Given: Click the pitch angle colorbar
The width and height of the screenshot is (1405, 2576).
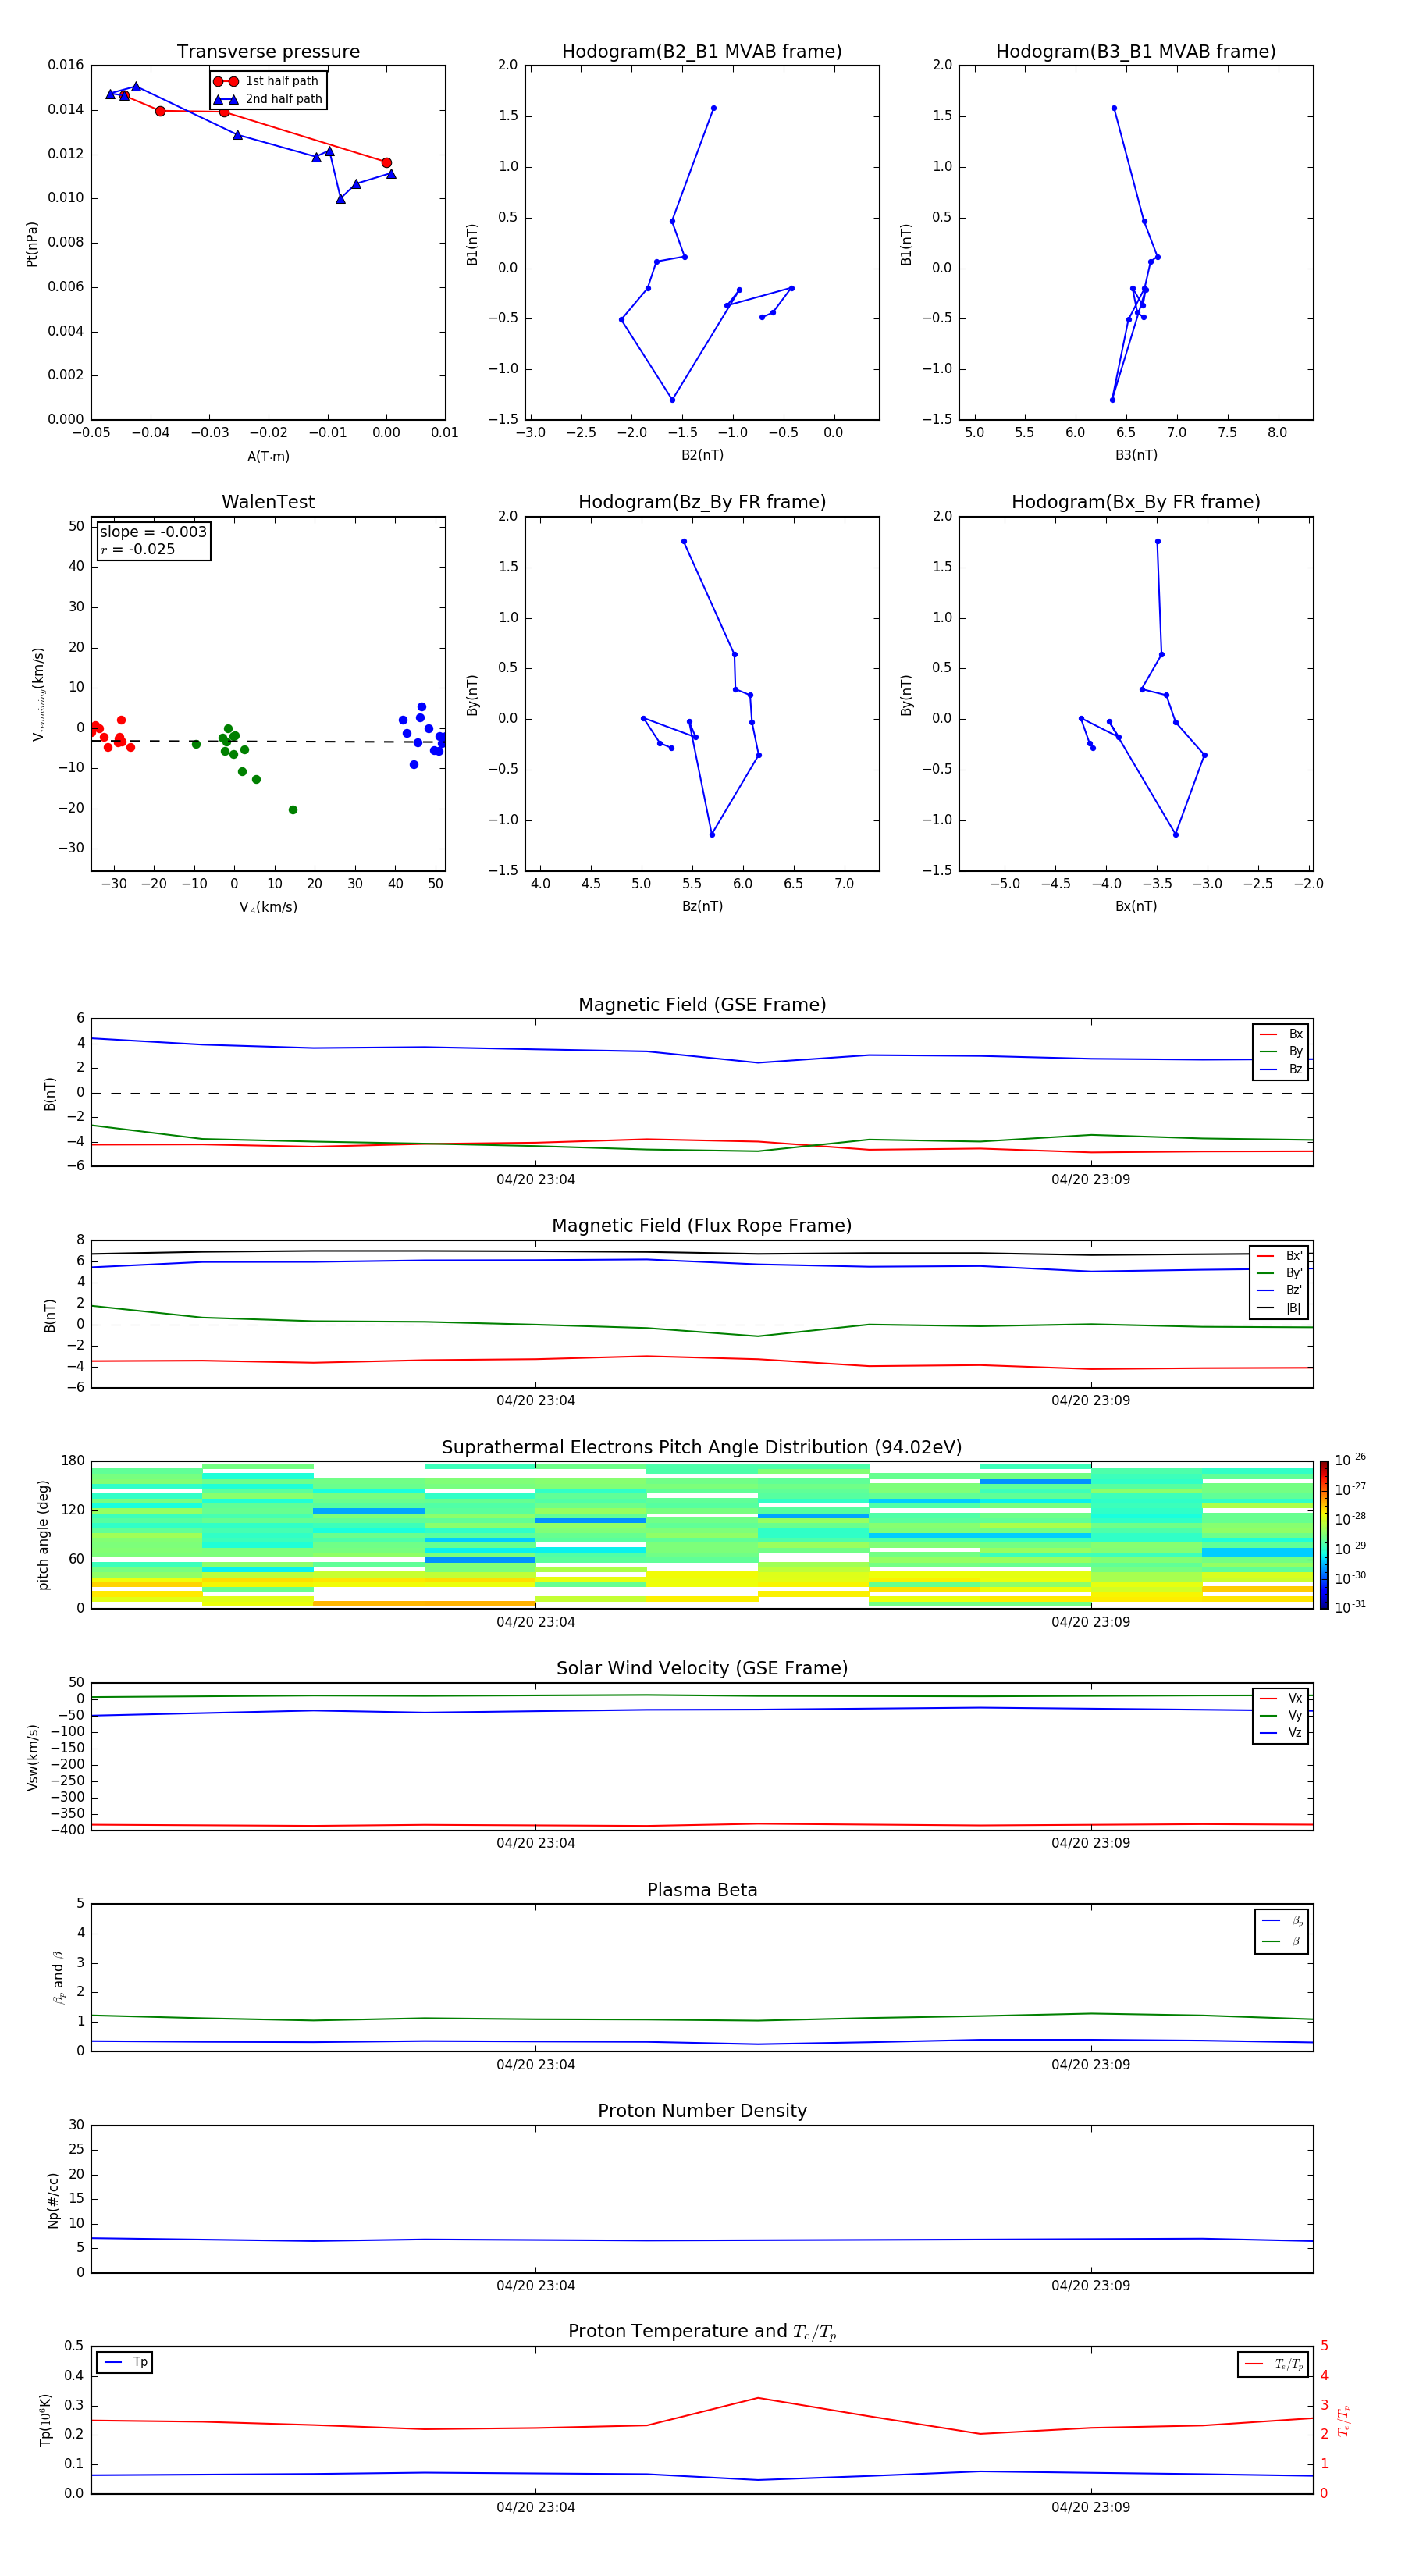Looking at the screenshot, I should coord(1324,1536).
